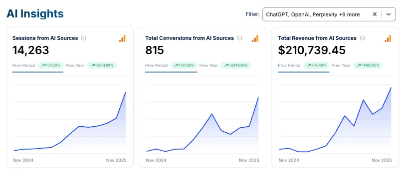Click Nov 2025 label on Sessions chart
The height and width of the screenshot is (179, 404).
point(116,160)
